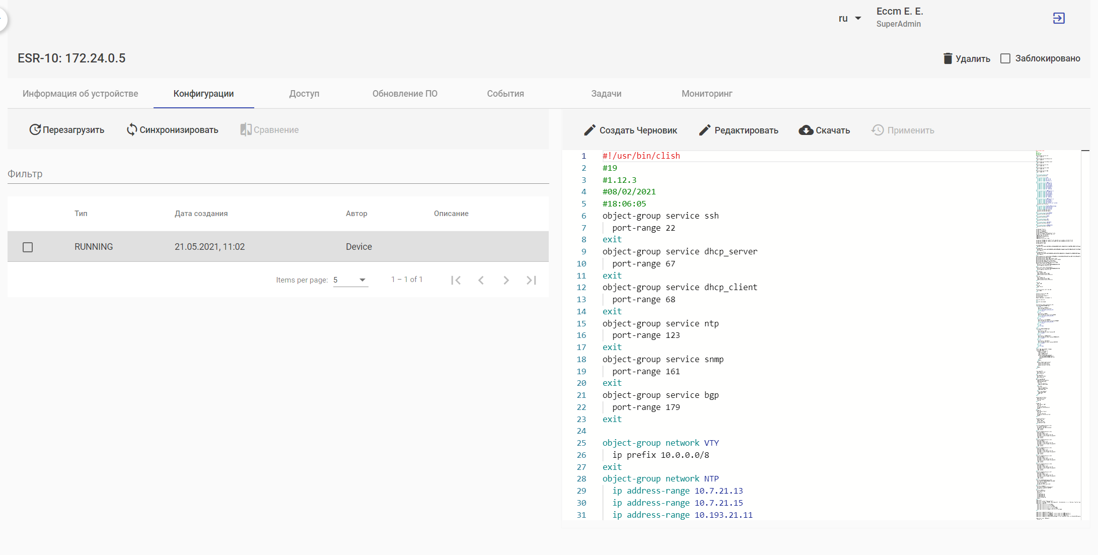Click the Фильтр input field
The height and width of the screenshot is (555, 1098).
point(277,174)
